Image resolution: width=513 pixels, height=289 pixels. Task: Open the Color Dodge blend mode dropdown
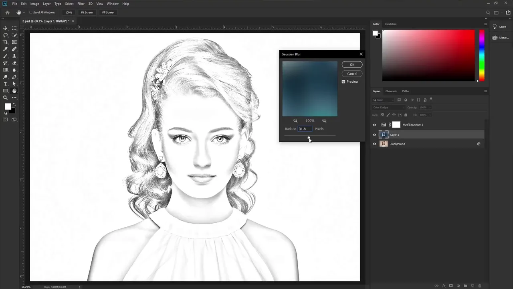[389, 108]
